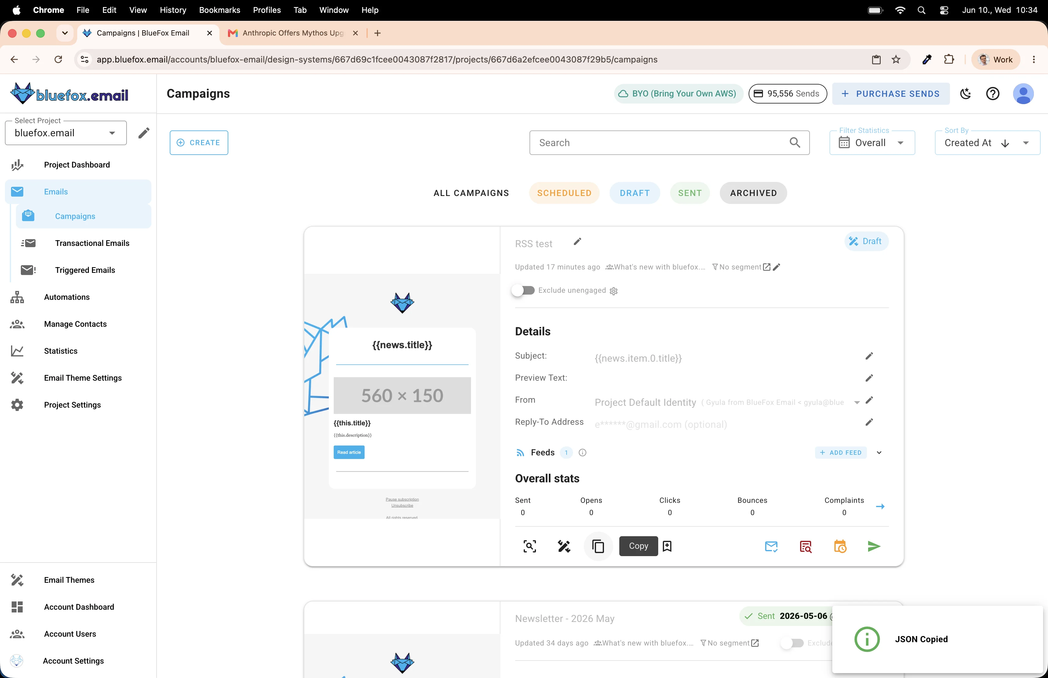Show the ALL CAMPAIGNS tab
This screenshot has height=678, width=1048.
tap(471, 193)
